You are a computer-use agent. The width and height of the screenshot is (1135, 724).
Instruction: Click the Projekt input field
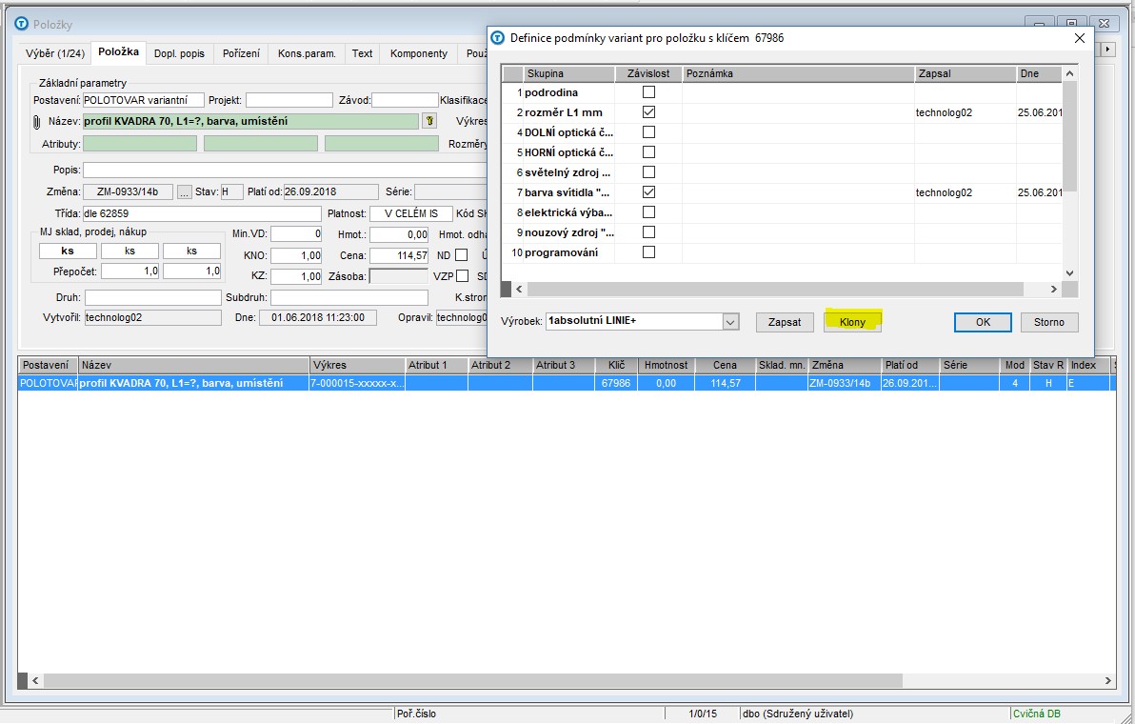point(289,100)
